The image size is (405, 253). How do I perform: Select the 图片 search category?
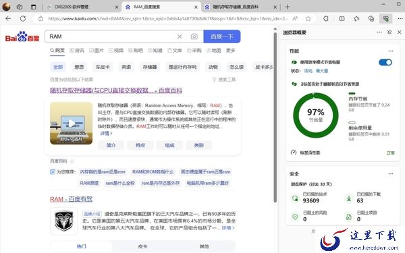(97, 51)
